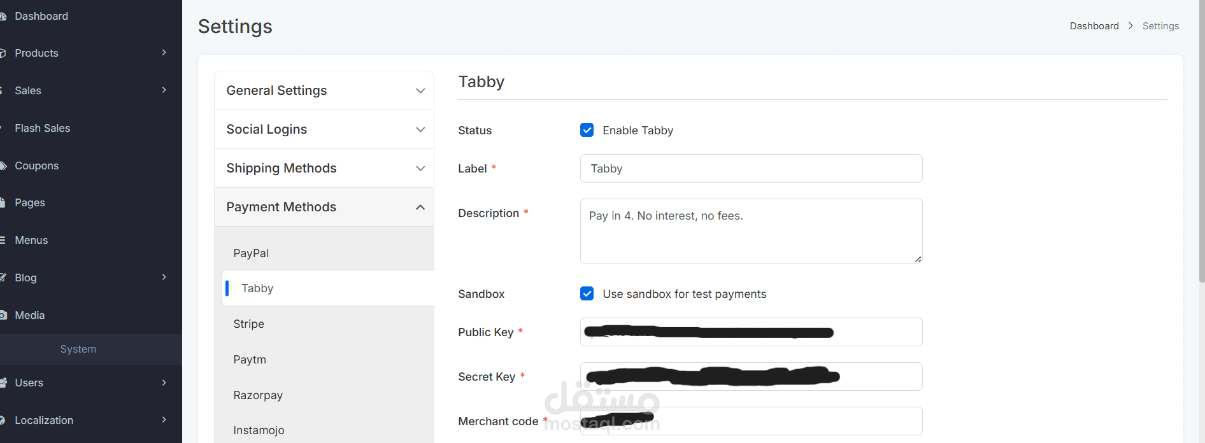Click the General Settings chevron icon
Image resolution: width=1205 pixels, height=443 pixels.
click(420, 91)
